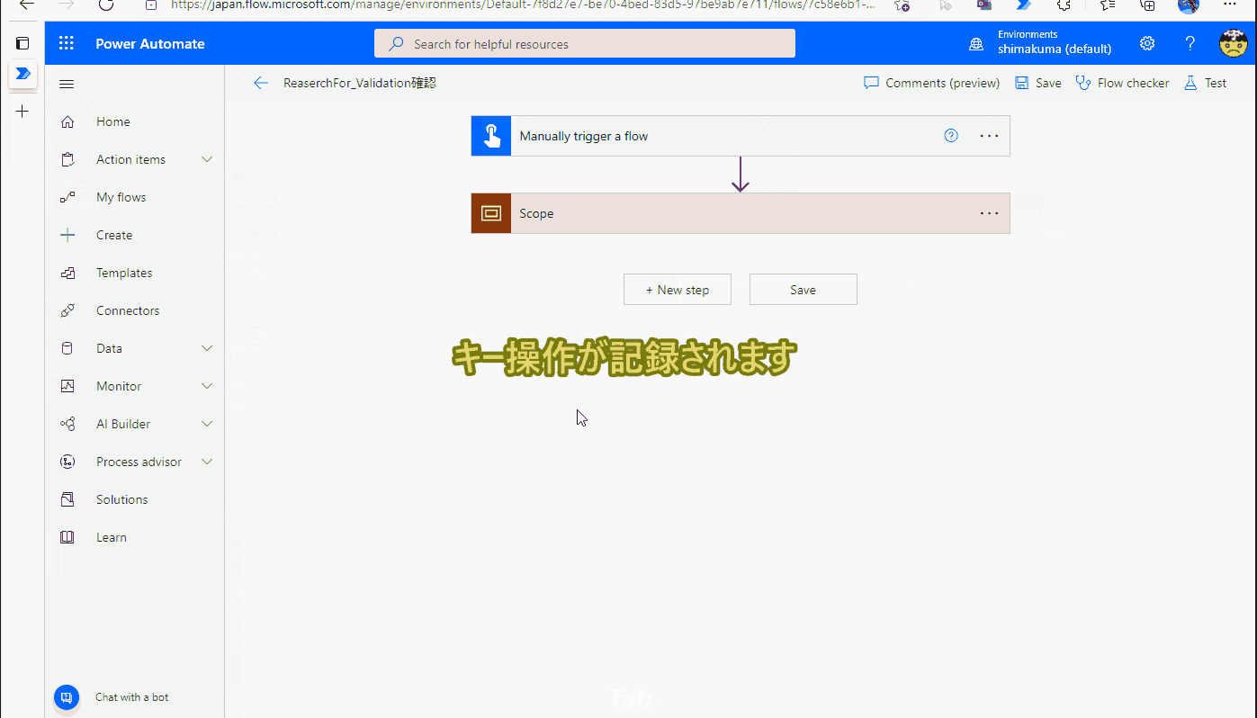The width and height of the screenshot is (1257, 718).
Task: Open the ellipsis menu for Manually trigger a flow
Action: 989,136
